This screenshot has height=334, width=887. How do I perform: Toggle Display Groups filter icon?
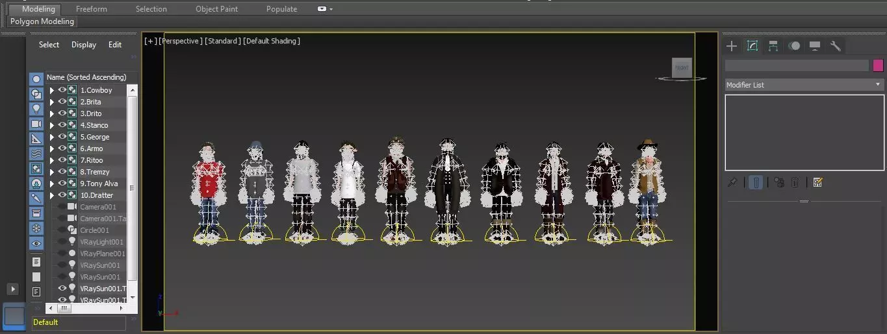36,169
